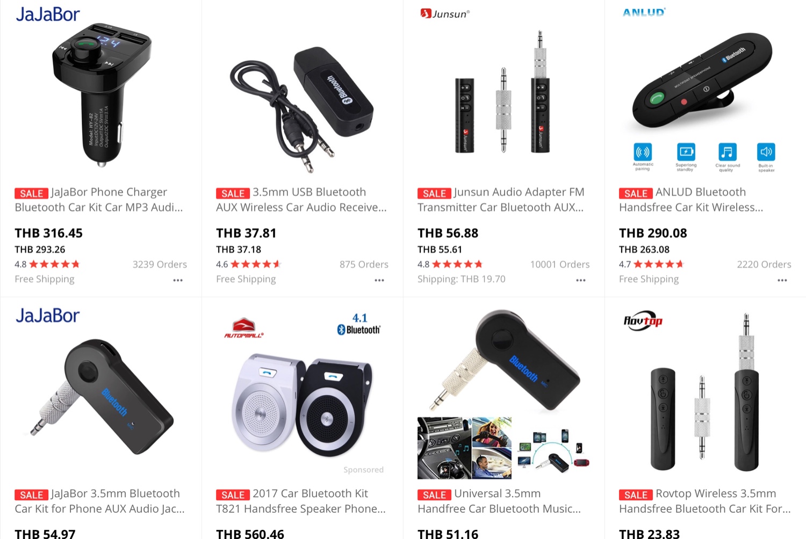This screenshot has height=539, width=806.
Task: View the Universal 3.5mm Bluetooth receiver image
Action: coord(503,395)
